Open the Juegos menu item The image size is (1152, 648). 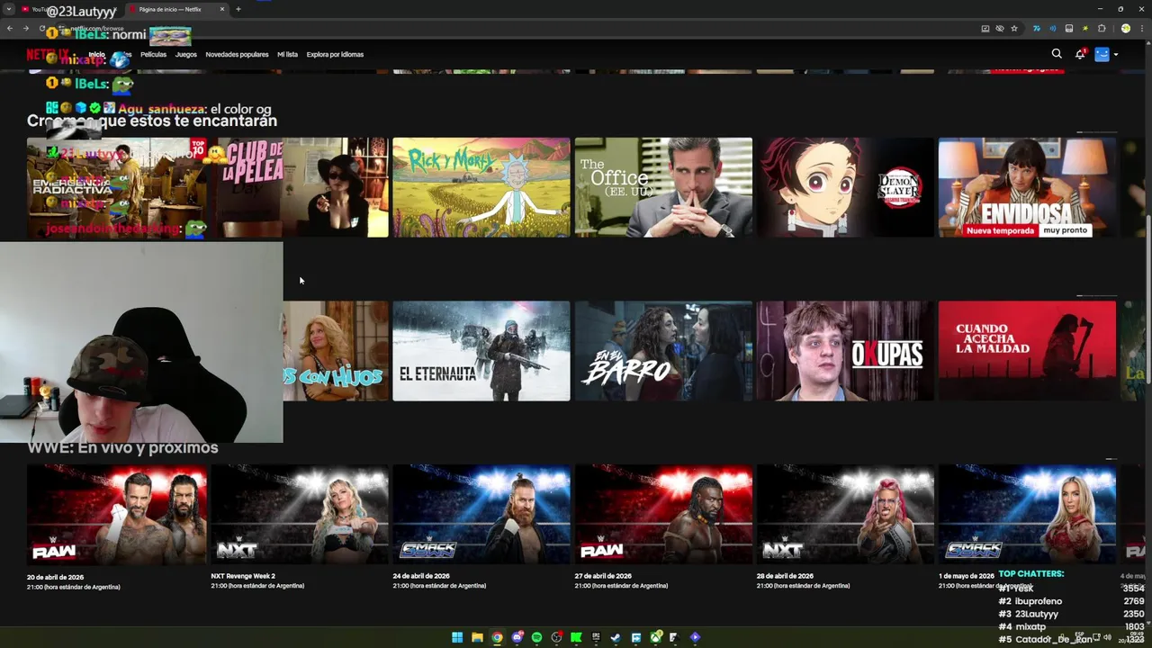pyautogui.click(x=186, y=54)
